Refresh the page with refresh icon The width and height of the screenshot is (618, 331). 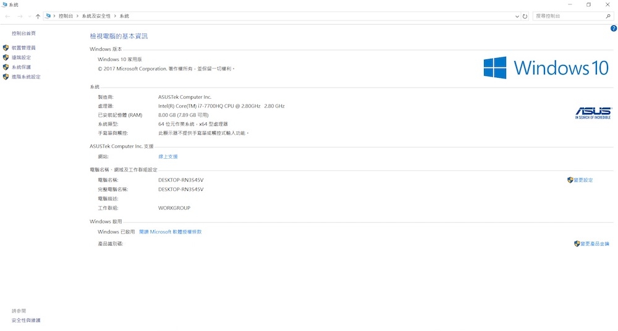click(x=525, y=16)
